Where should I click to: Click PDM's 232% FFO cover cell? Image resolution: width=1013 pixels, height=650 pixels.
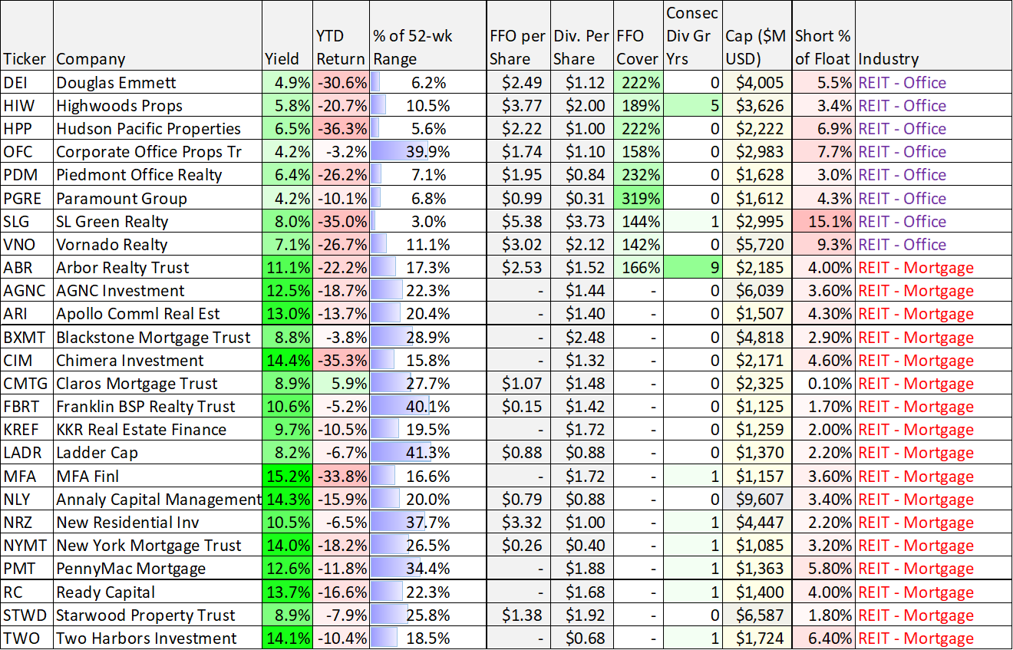click(638, 175)
